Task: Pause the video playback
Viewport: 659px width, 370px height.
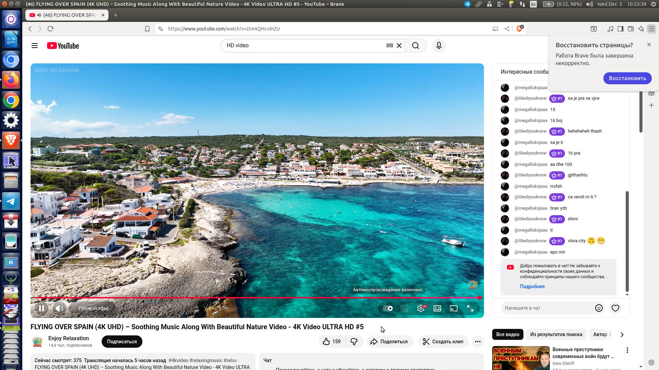Action: tap(41, 308)
